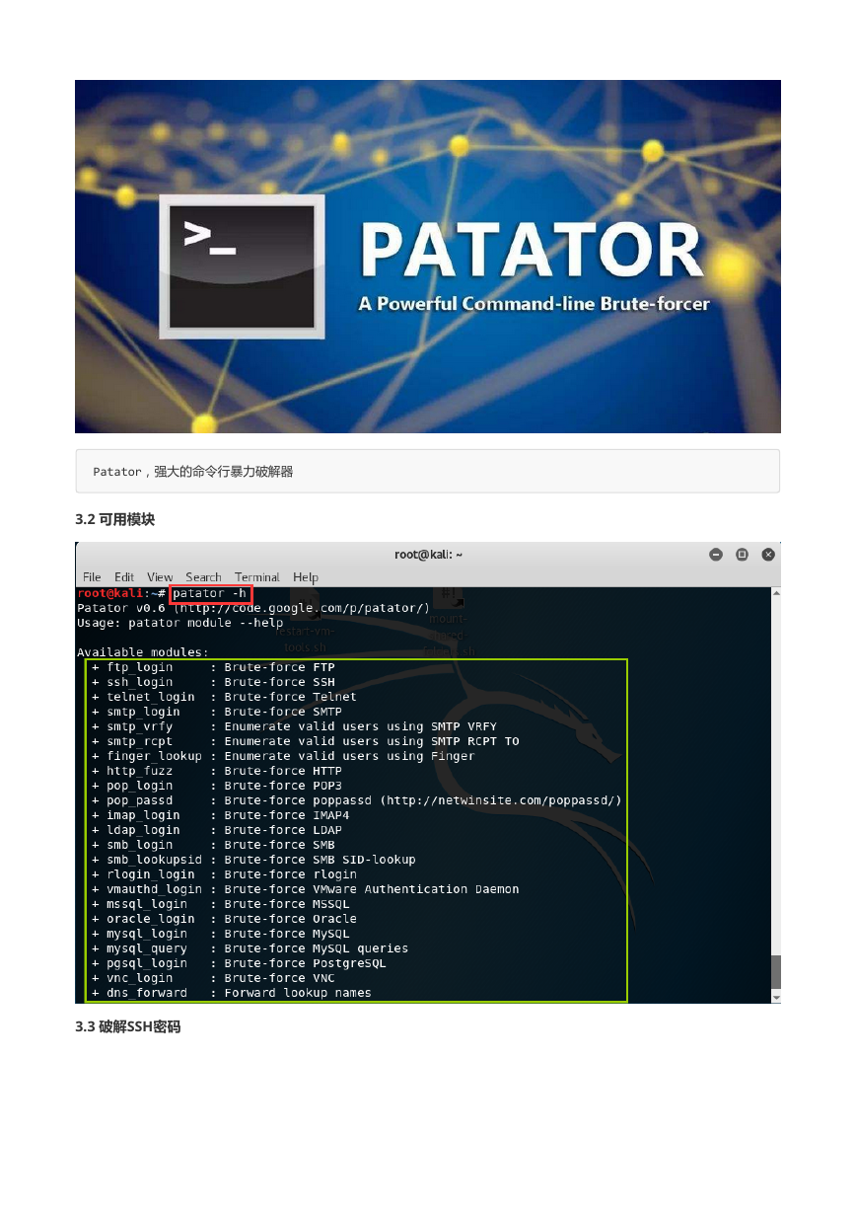Click the 'patator -h' command text
Screen dimensions: 856x1211
210,593
